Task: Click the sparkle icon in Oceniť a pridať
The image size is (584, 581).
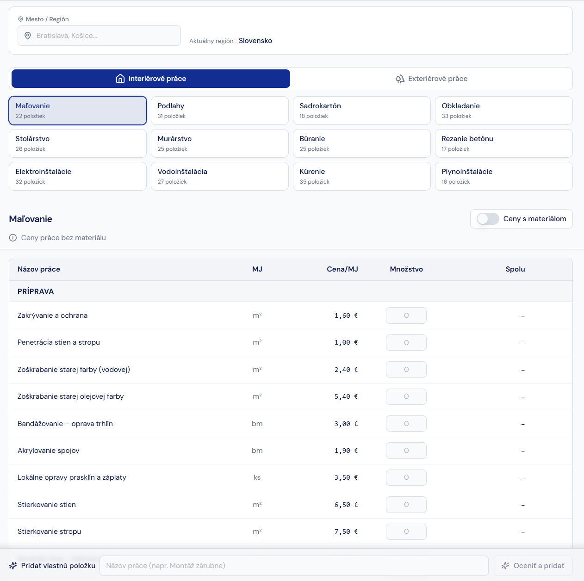Action: [505, 566]
